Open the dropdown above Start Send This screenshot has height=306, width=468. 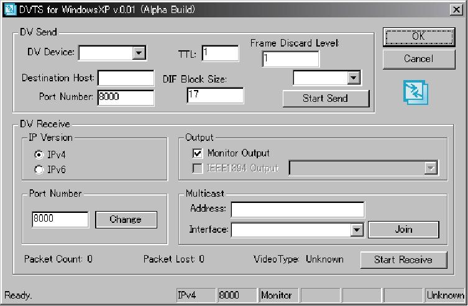pyautogui.click(x=354, y=78)
